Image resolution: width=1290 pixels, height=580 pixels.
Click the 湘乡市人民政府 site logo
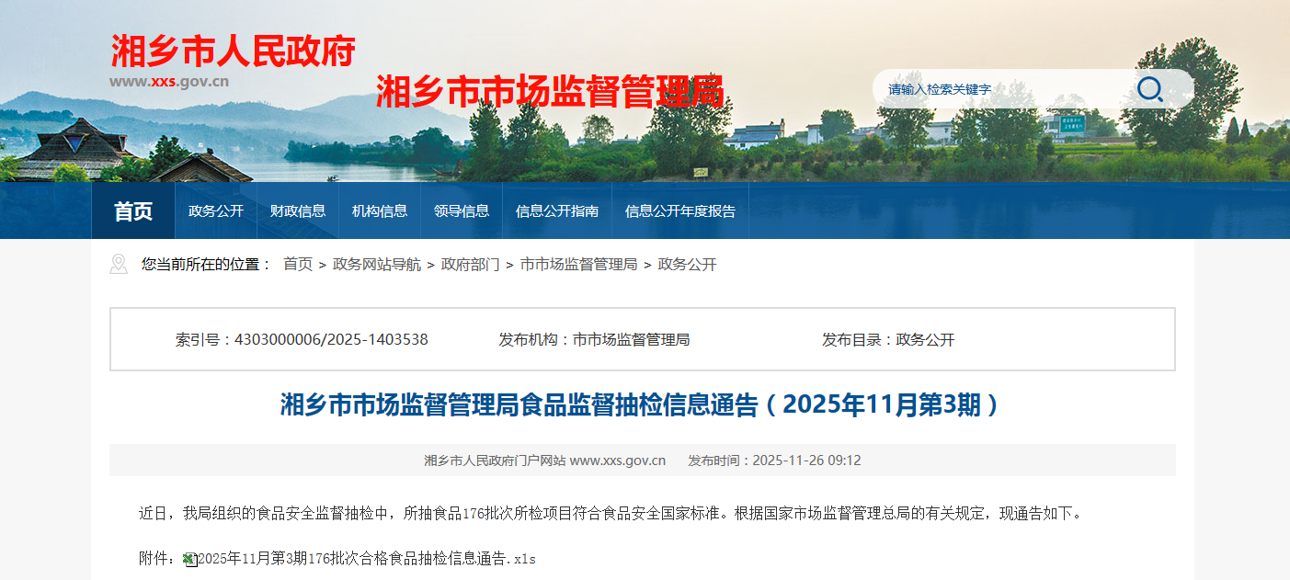233,51
